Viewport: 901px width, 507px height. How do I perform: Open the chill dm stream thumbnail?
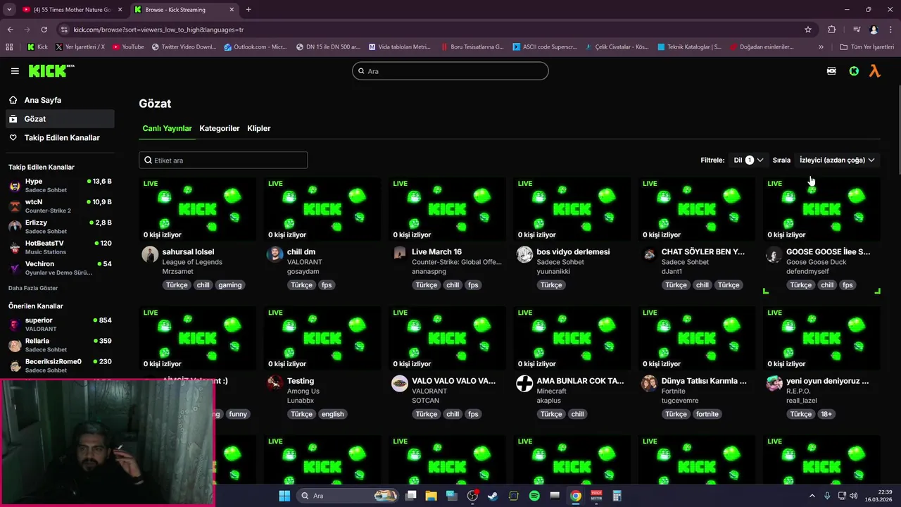322,209
